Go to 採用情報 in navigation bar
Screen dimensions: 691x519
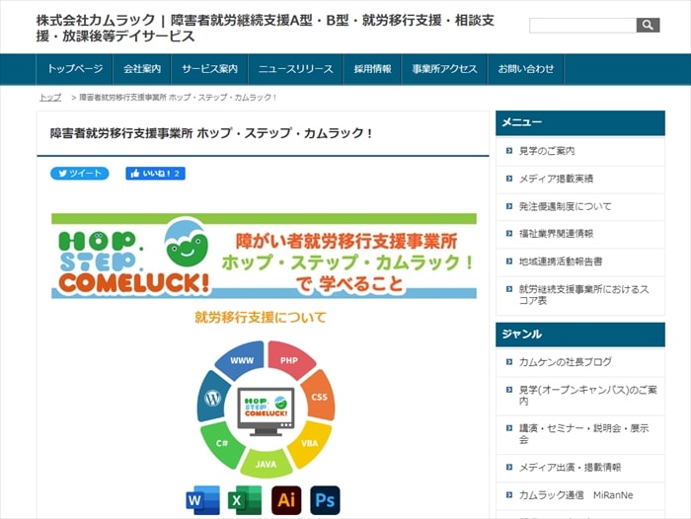pyautogui.click(x=373, y=69)
